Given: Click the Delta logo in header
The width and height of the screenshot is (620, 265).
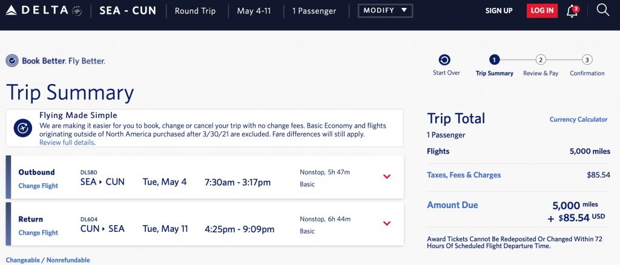Looking at the screenshot, I should coord(42,10).
